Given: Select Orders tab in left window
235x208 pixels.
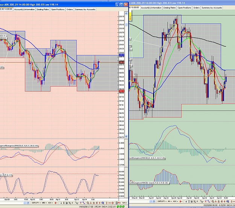Looking at the screenshot, I should tap(70, 9).
